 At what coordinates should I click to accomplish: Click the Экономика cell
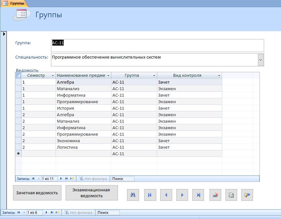[x=83, y=141]
